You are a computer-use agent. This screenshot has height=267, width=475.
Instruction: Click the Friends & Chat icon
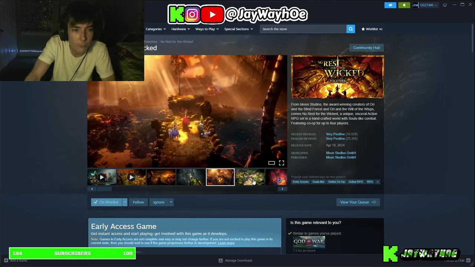point(468,260)
